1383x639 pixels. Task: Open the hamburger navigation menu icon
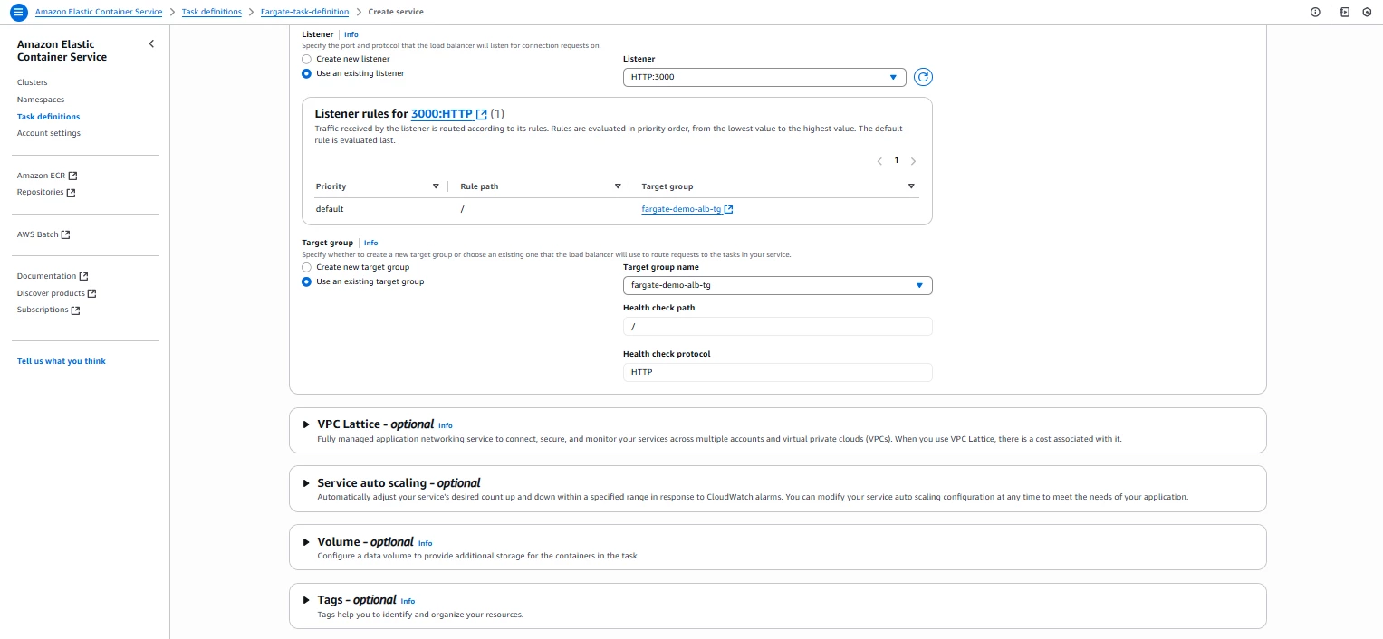tap(18, 12)
